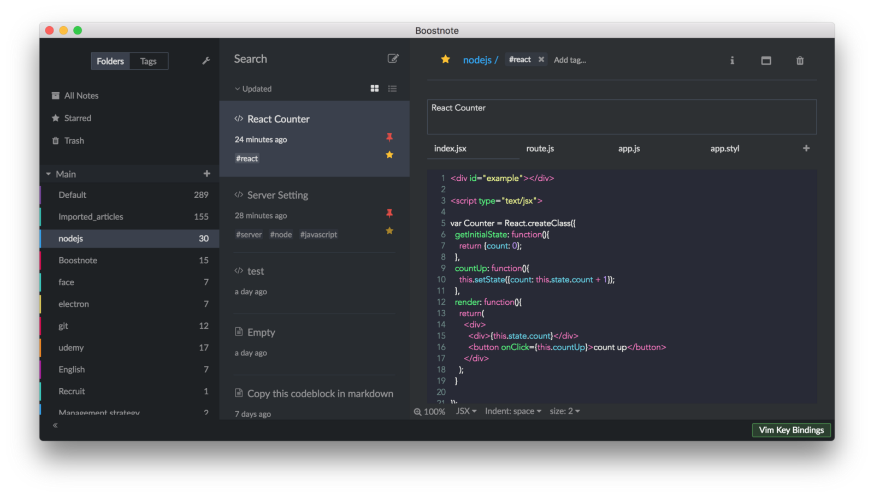The width and height of the screenshot is (874, 497).
Task: Open the JSX language mode dropdown
Action: 466,411
